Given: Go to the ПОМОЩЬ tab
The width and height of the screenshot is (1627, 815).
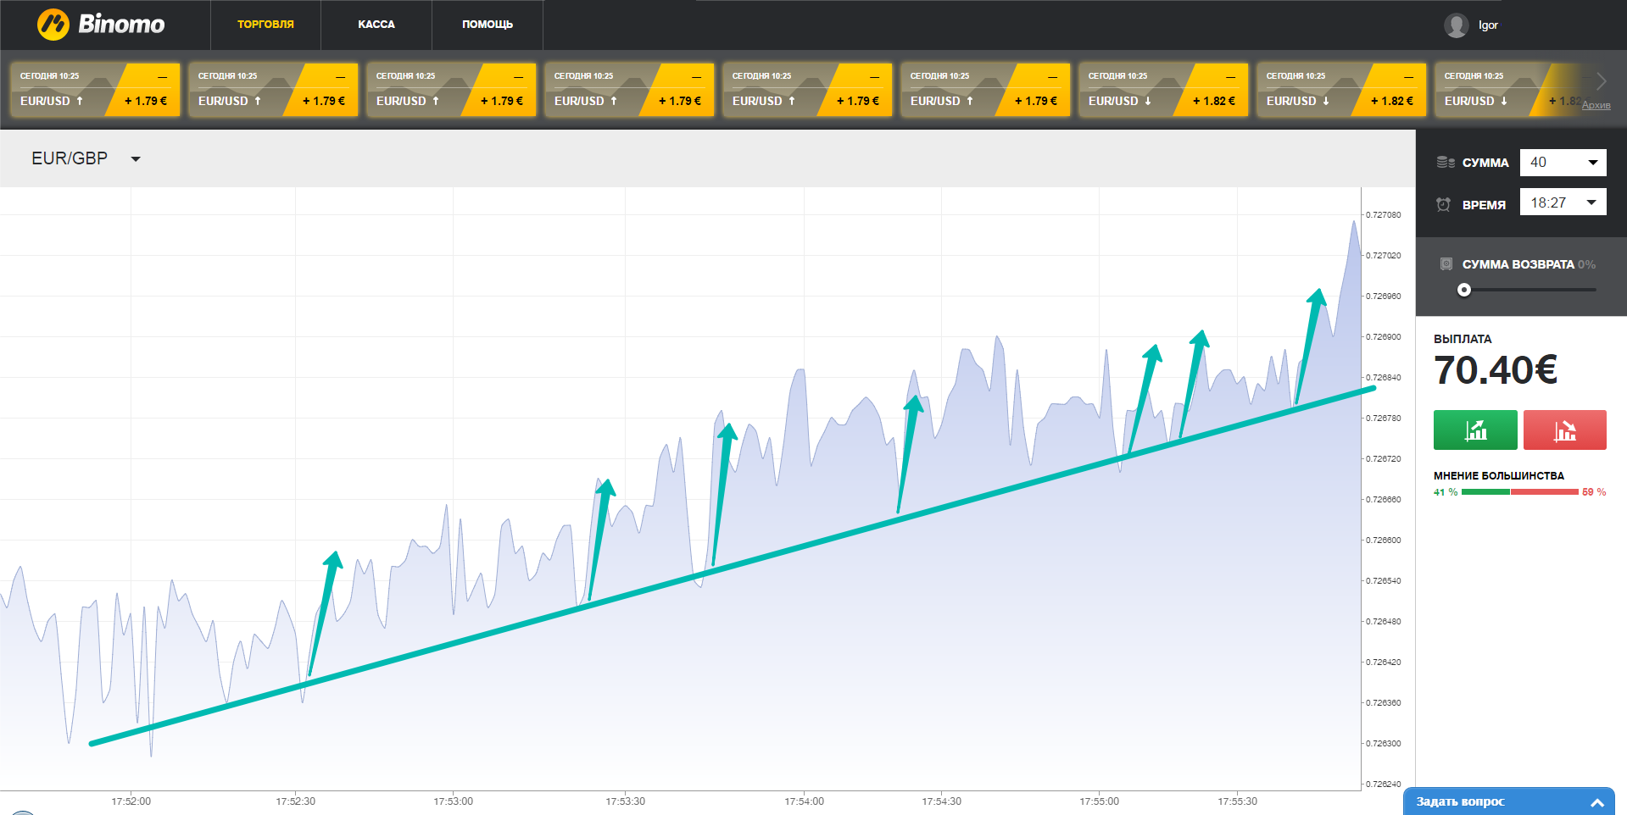Looking at the screenshot, I should (488, 25).
